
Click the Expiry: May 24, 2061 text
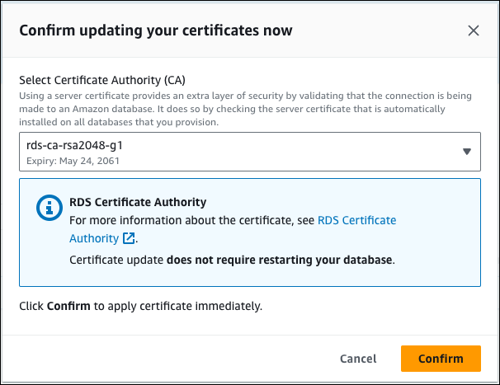73,161
